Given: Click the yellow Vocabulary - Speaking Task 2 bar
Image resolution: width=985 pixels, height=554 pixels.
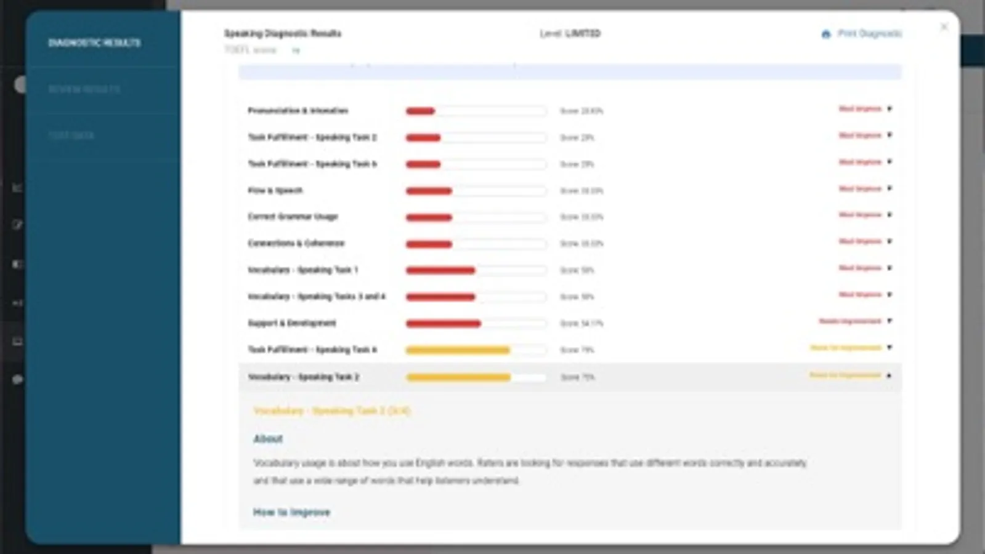Looking at the screenshot, I should coord(476,377).
